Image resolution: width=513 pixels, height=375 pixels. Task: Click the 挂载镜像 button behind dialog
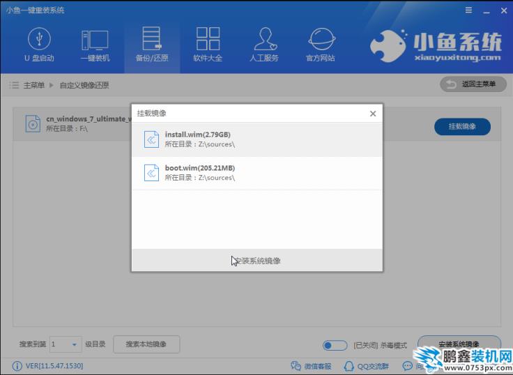pos(462,126)
